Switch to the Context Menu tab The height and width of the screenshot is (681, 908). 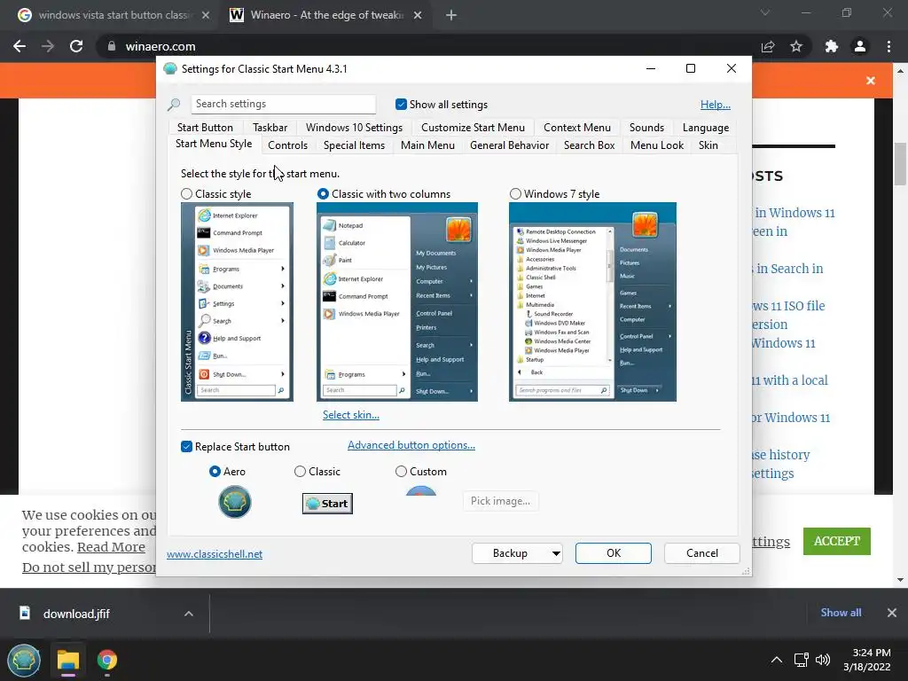pyautogui.click(x=576, y=128)
